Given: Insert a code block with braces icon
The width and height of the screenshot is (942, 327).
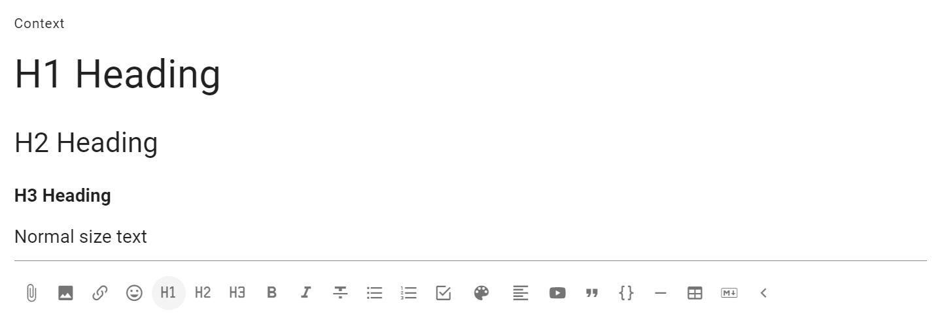Looking at the screenshot, I should 626,293.
